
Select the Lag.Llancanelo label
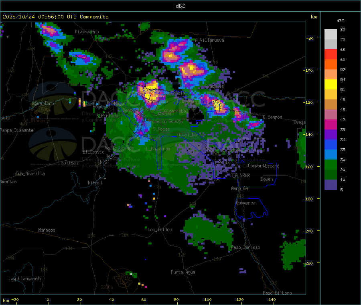click(26, 279)
